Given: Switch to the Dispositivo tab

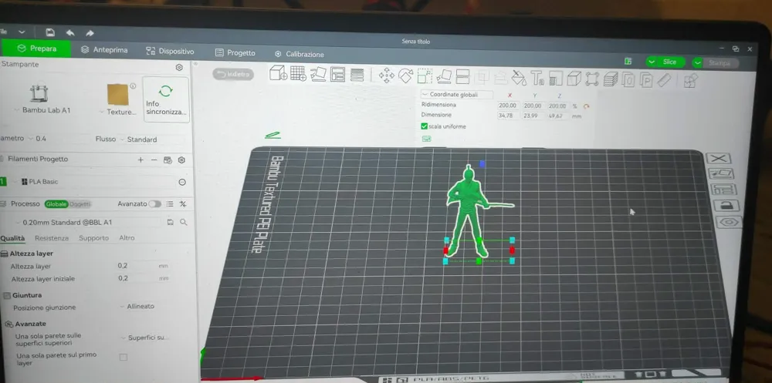Looking at the screenshot, I should click(171, 51).
